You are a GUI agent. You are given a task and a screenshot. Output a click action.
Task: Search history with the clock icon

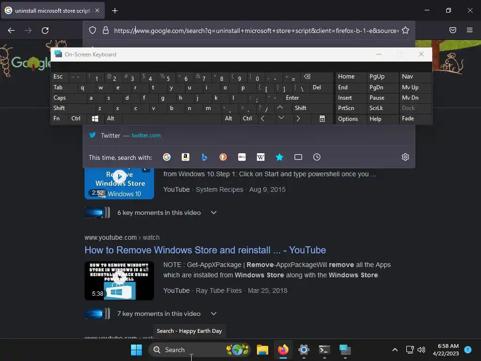click(317, 157)
